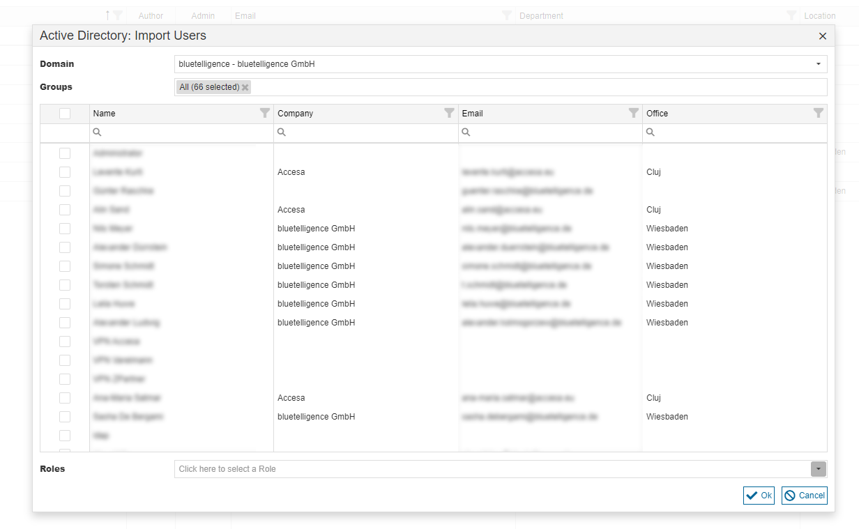Open the Name column filter icon
Screen dimensions: 859x529
(x=265, y=113)
